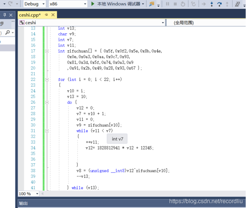Open the x86 platform dropdown
The image size is (246, 208).
68,4
